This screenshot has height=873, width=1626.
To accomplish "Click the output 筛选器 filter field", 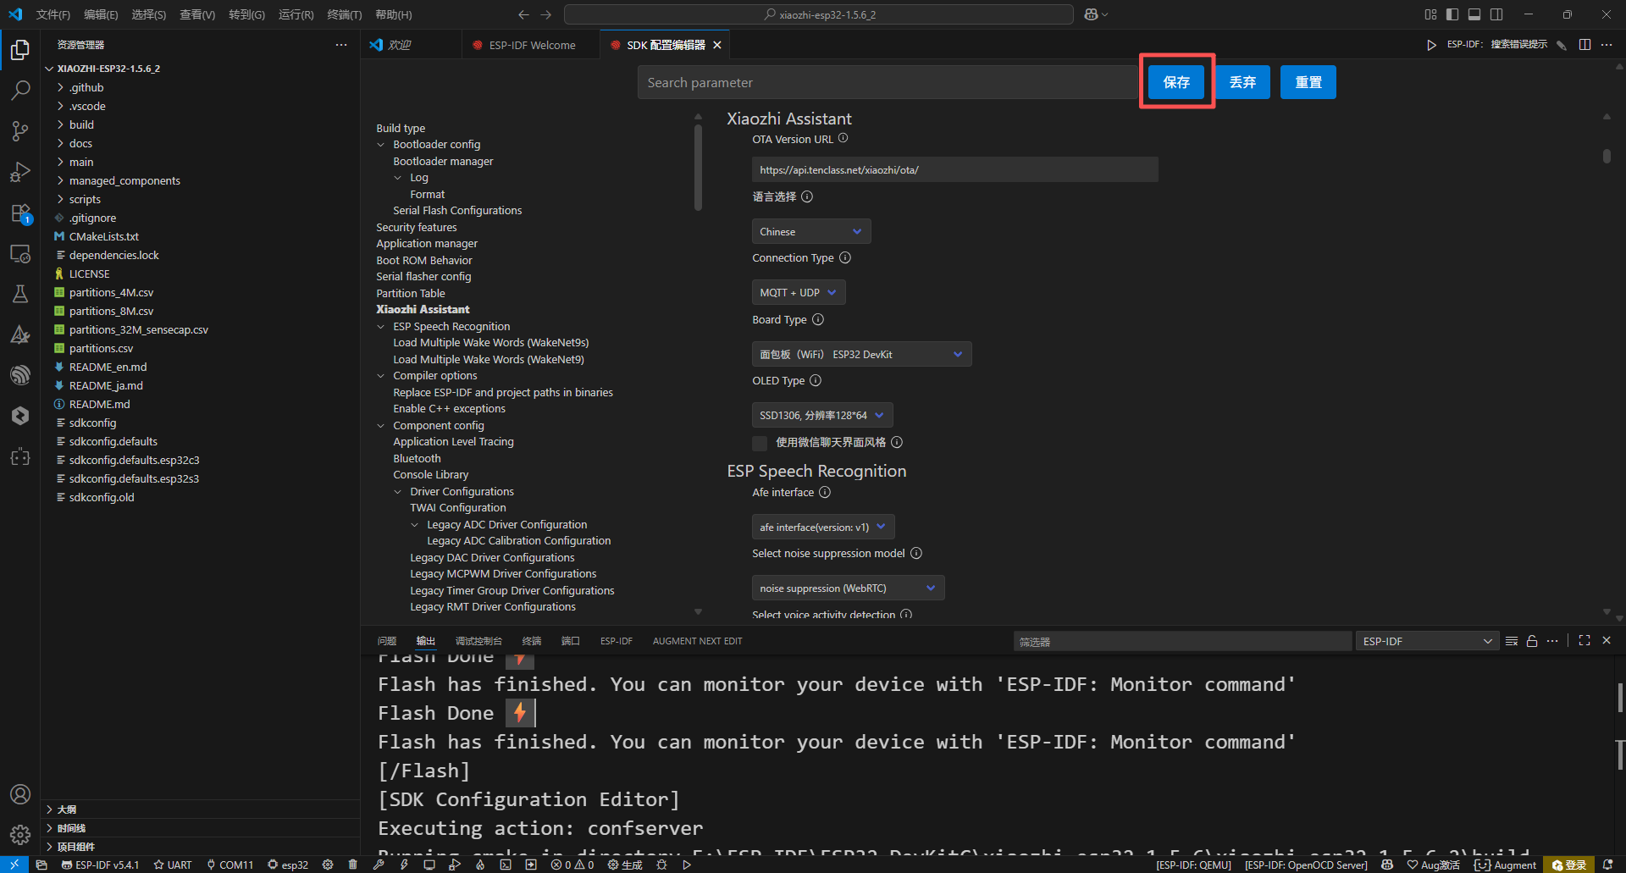I will 1182,642.
